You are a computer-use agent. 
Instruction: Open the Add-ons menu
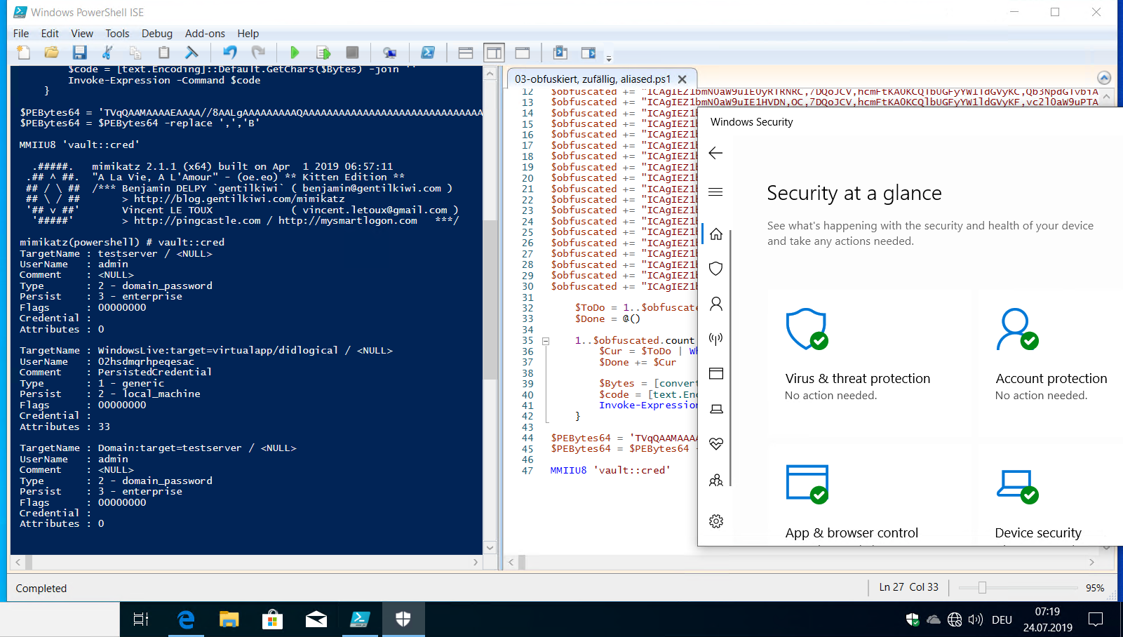205,33
